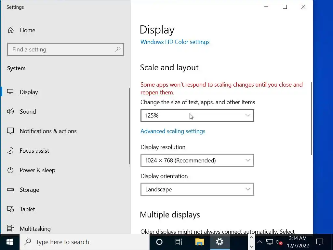The height and width of the screenshot is (250, 333).
Task: Click the clock showing 3:14 AM
Action: tap(298, 242)
